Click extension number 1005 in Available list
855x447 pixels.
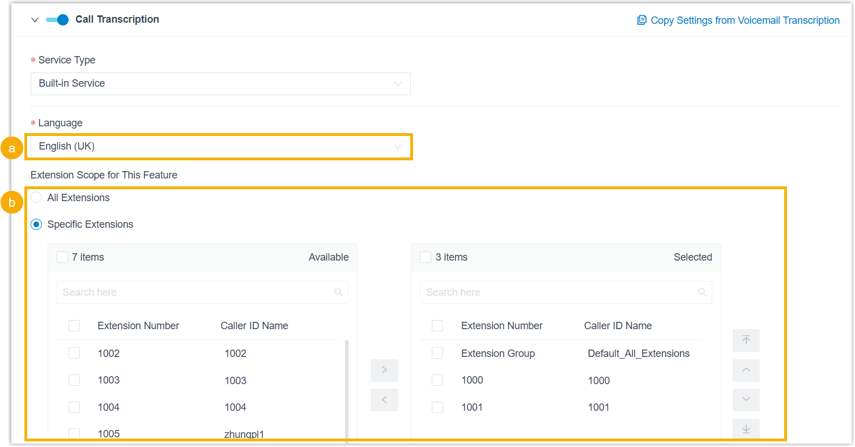click(109, 434)
